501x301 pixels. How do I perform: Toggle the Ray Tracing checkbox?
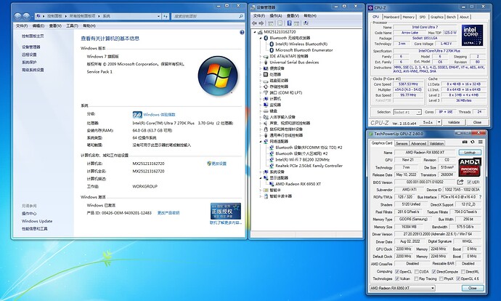pos(416,278)
